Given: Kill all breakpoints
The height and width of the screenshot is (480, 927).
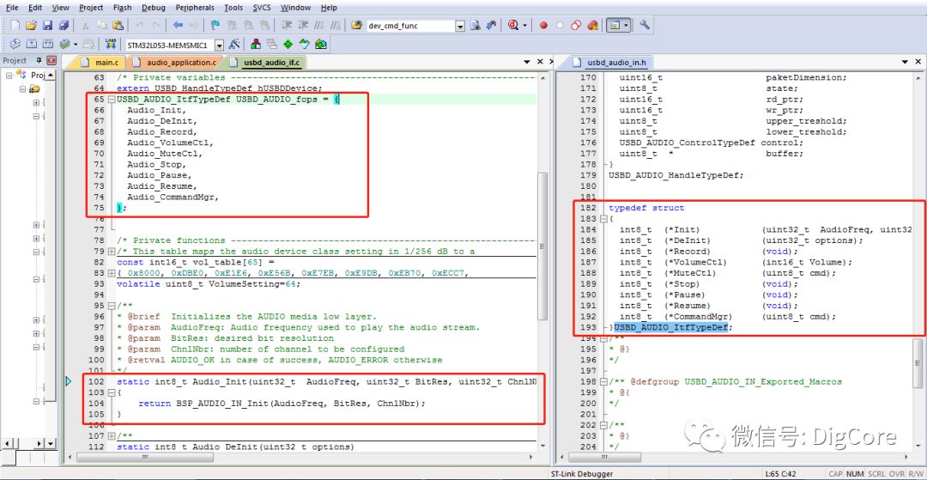Looking at the screenshot, I should (592, 26).
